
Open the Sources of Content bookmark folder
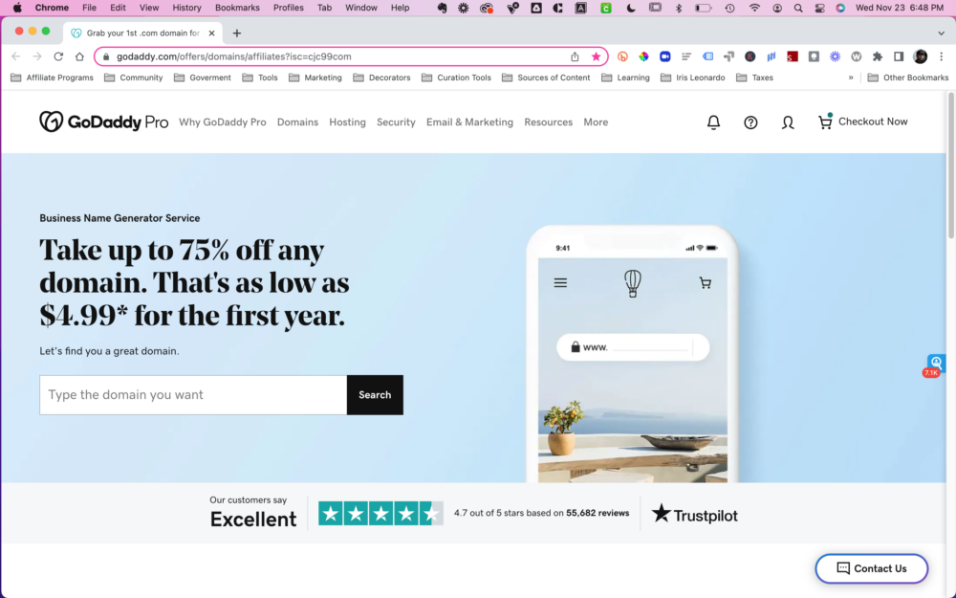click(546, 78)
